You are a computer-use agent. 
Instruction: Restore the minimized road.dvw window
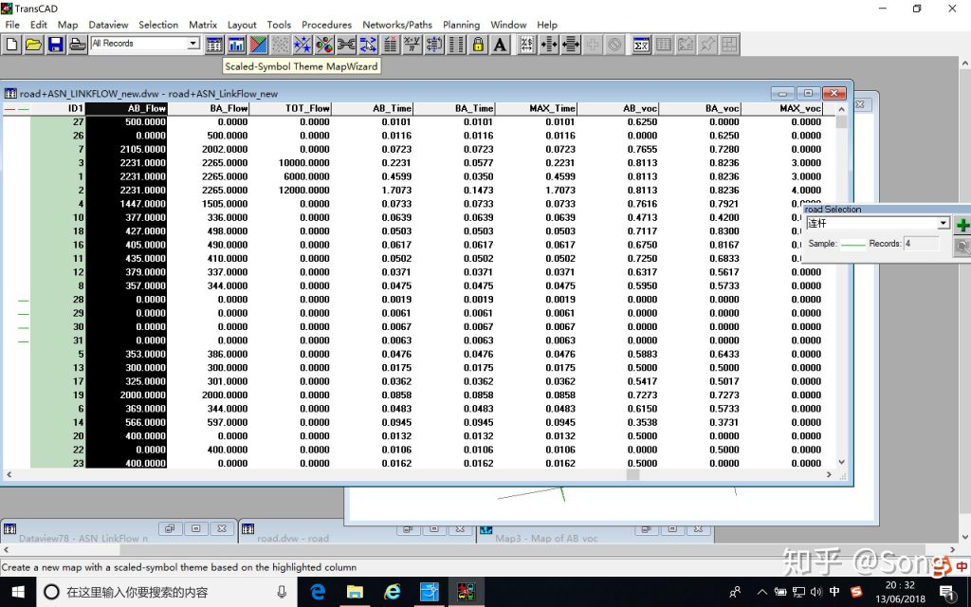point(409,529)
